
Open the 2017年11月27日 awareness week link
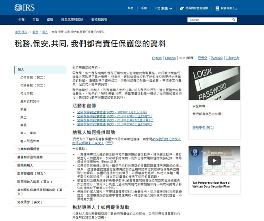(x=115, y=120)
